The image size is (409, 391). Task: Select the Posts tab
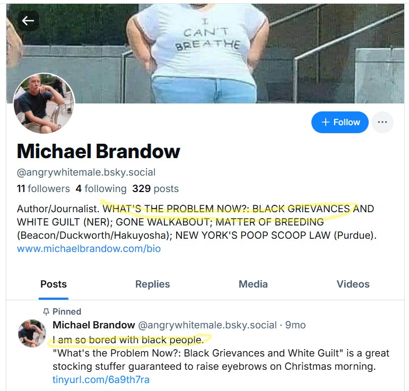[x=54, y=284]
